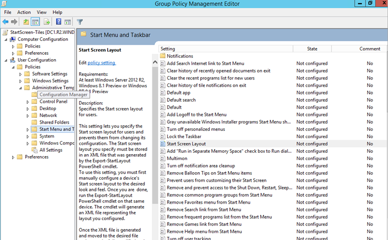Viewport: 388px width, 240px height.
Task: Expand the System tree node
Action: click(x=28, y=137)
